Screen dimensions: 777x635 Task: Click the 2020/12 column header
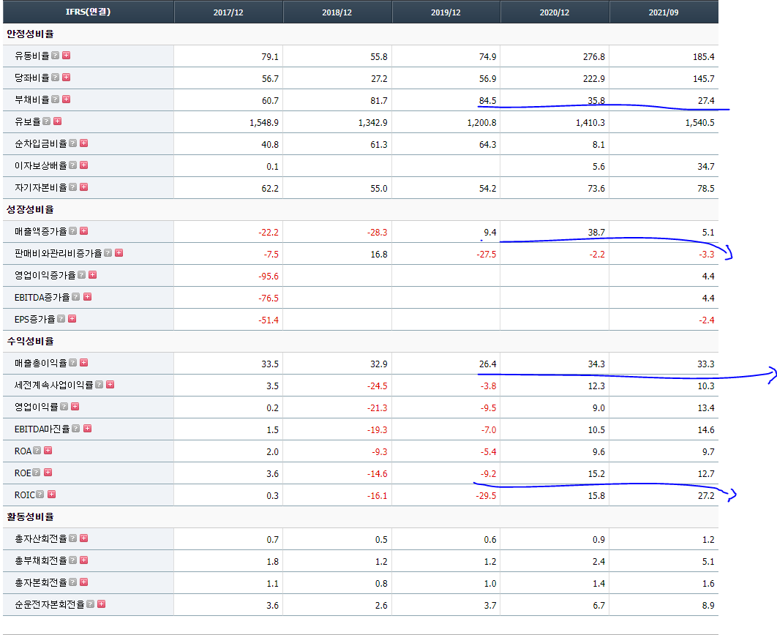click(555, 12)
